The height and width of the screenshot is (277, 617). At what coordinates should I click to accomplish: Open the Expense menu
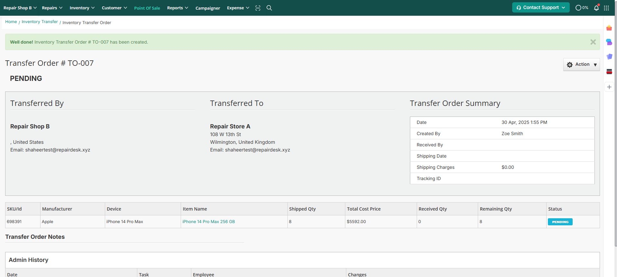pyautogui.click(x=238, y=8)
